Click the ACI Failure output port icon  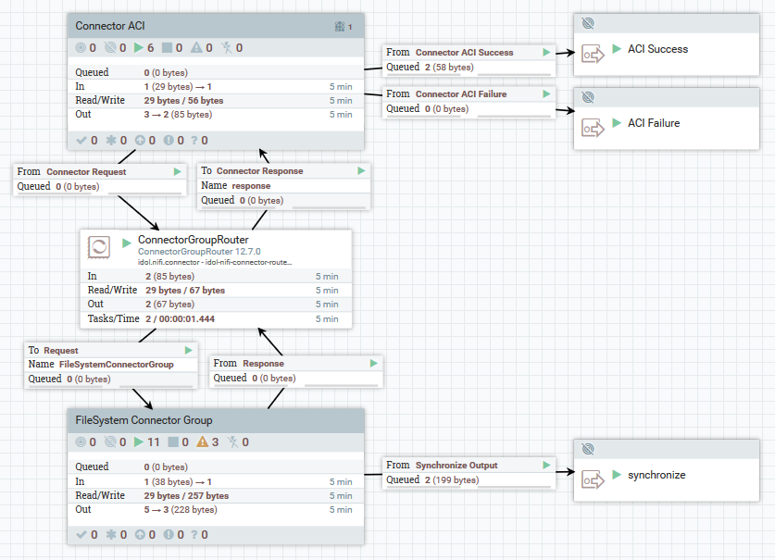[592, 129]
